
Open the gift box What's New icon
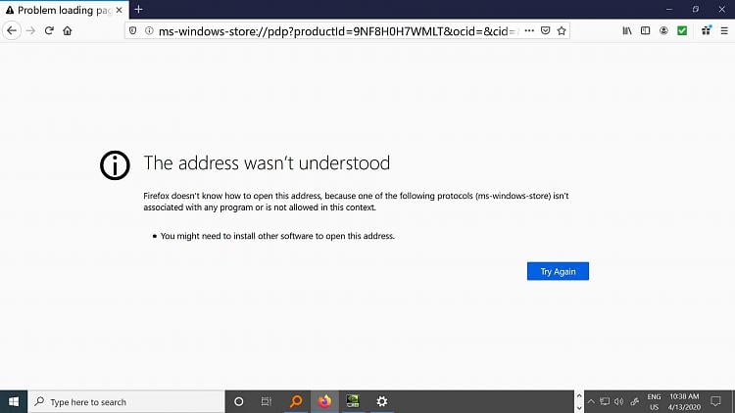click(x=706, y=31)
